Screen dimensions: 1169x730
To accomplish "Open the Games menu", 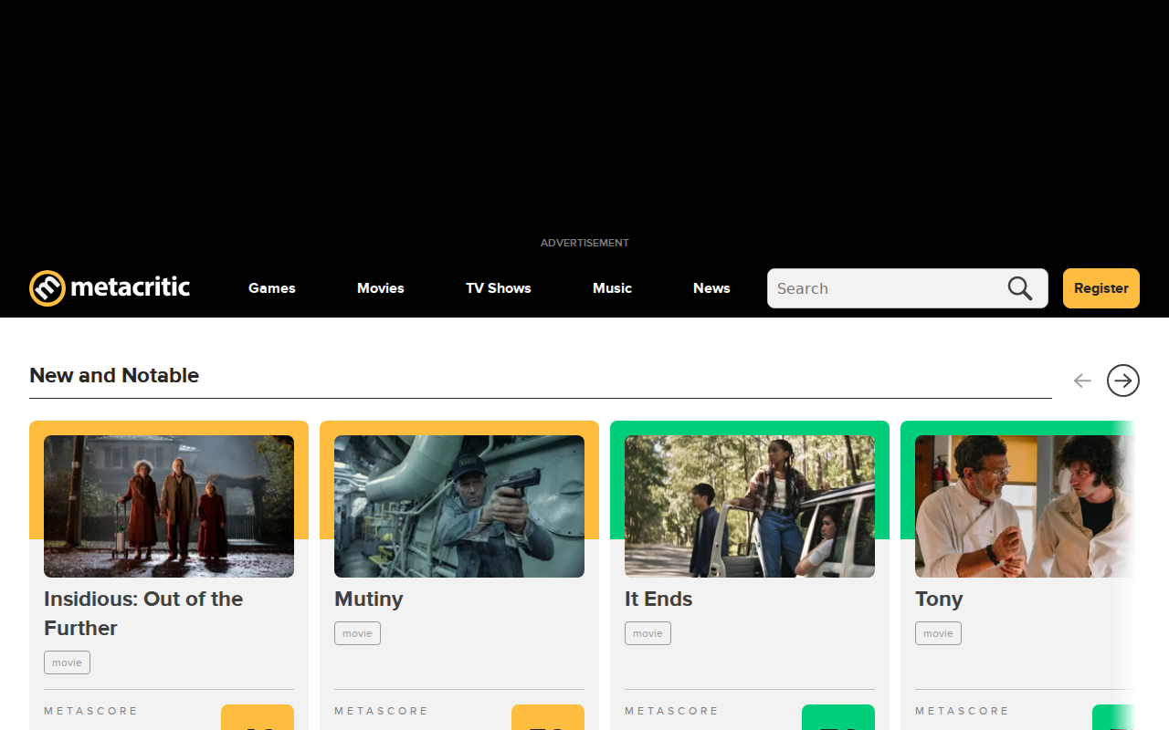I will pos(272,288).
